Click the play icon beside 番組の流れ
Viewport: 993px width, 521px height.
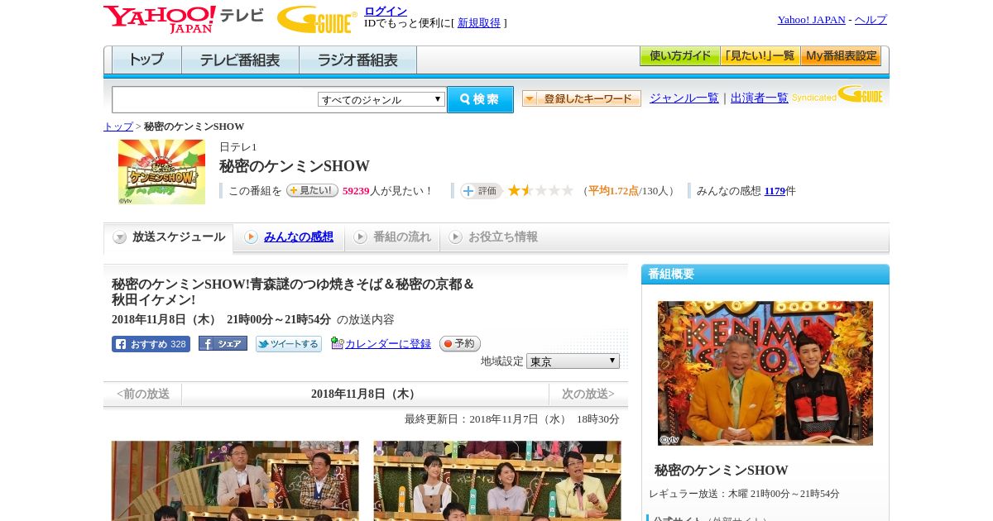pyautogui.click(x=360, y=237)
